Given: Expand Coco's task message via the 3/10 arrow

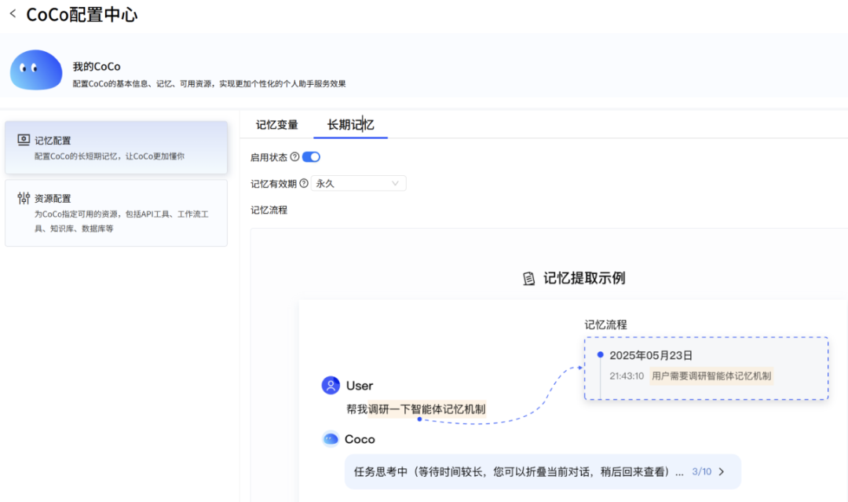Looking at the screenshot, I should 722,472.
